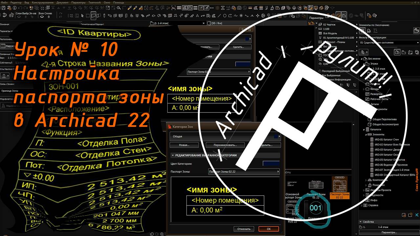Collapse the Редактирование выбранной категории section
This screenshot has height=236, width=420.
click(x=173, y=155)
